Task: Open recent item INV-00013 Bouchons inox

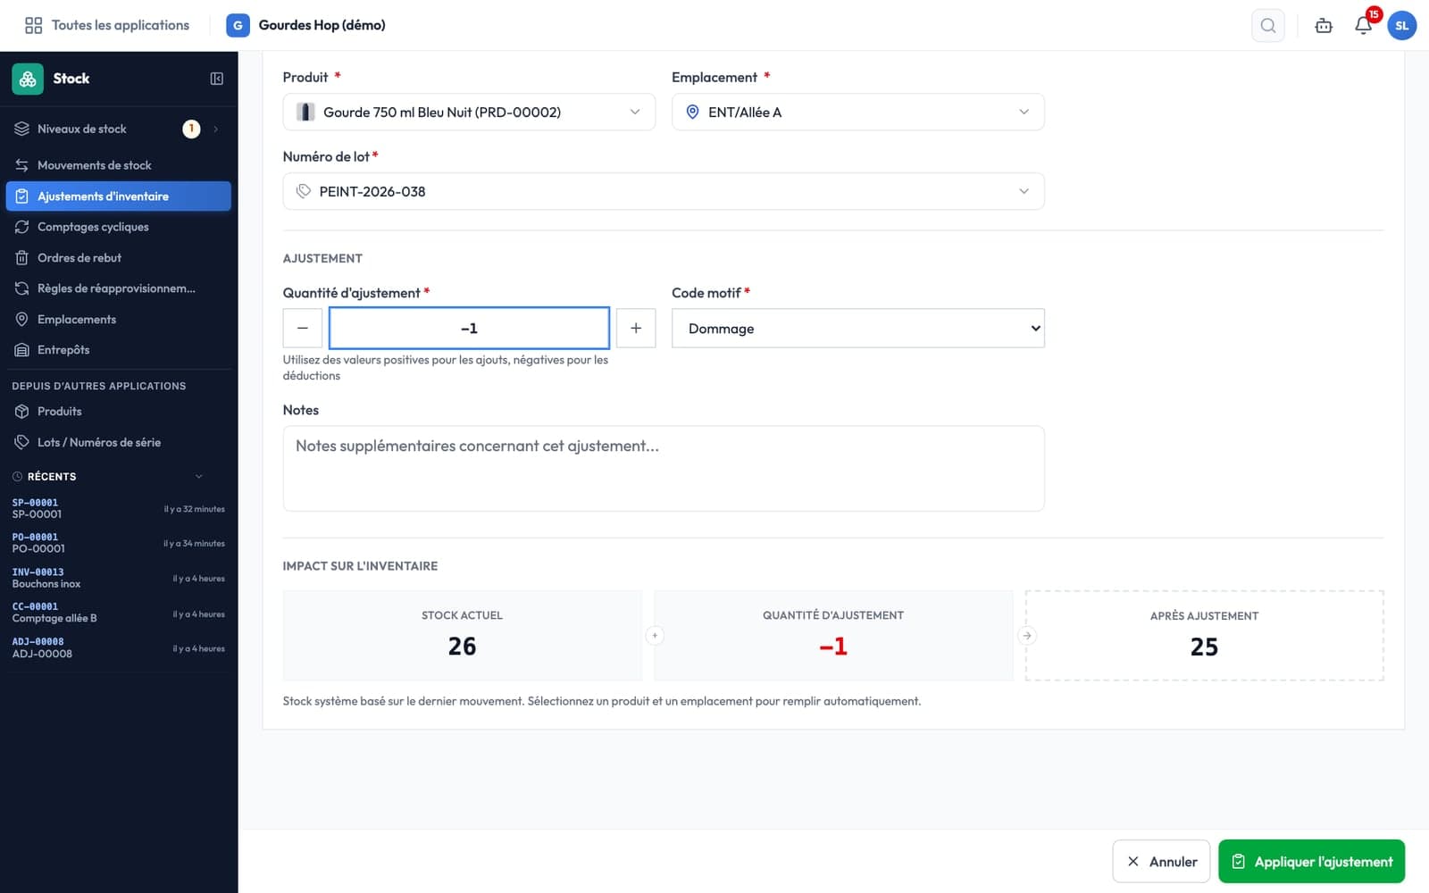Action: click(118, 578)
